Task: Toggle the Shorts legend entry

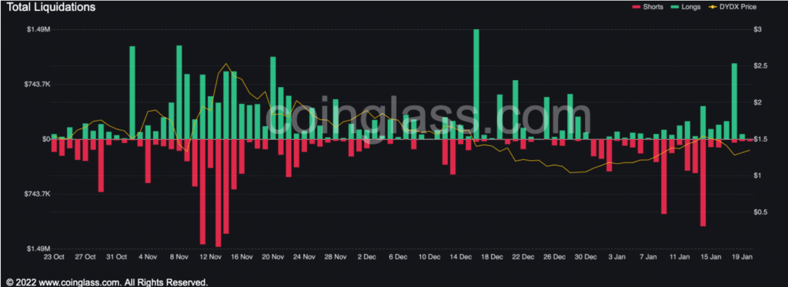Action: pyautogui.click(x=647, y=7)
